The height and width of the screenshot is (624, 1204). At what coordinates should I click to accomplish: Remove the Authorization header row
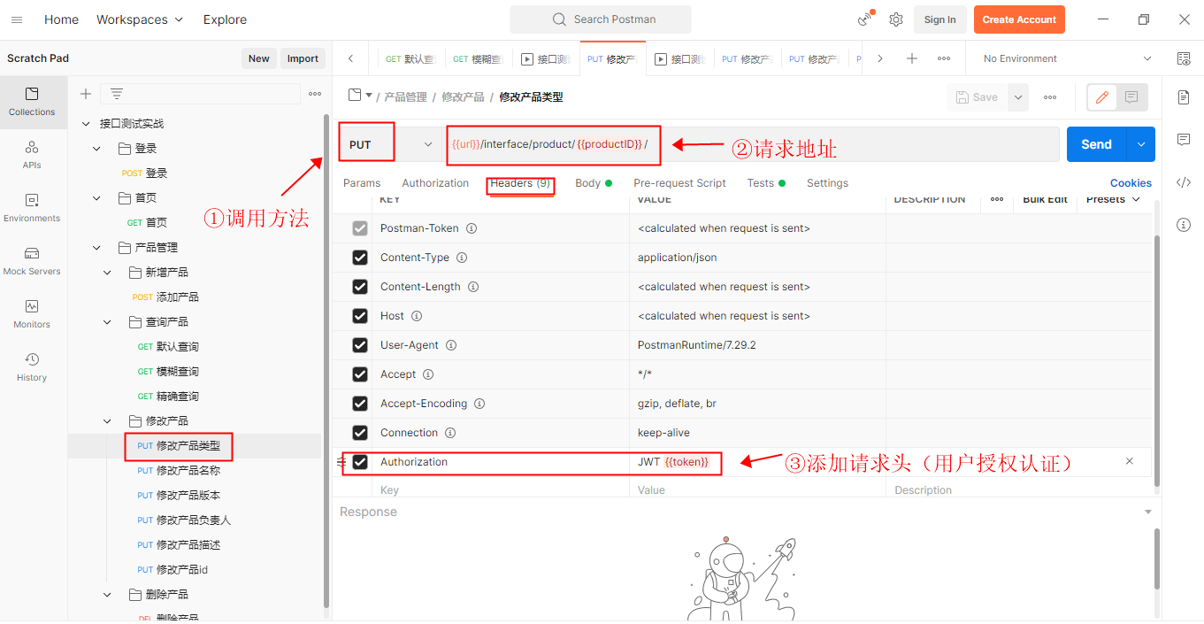point(1130,461)
